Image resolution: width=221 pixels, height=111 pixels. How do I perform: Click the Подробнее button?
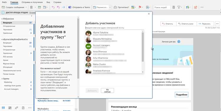point(182,95)
